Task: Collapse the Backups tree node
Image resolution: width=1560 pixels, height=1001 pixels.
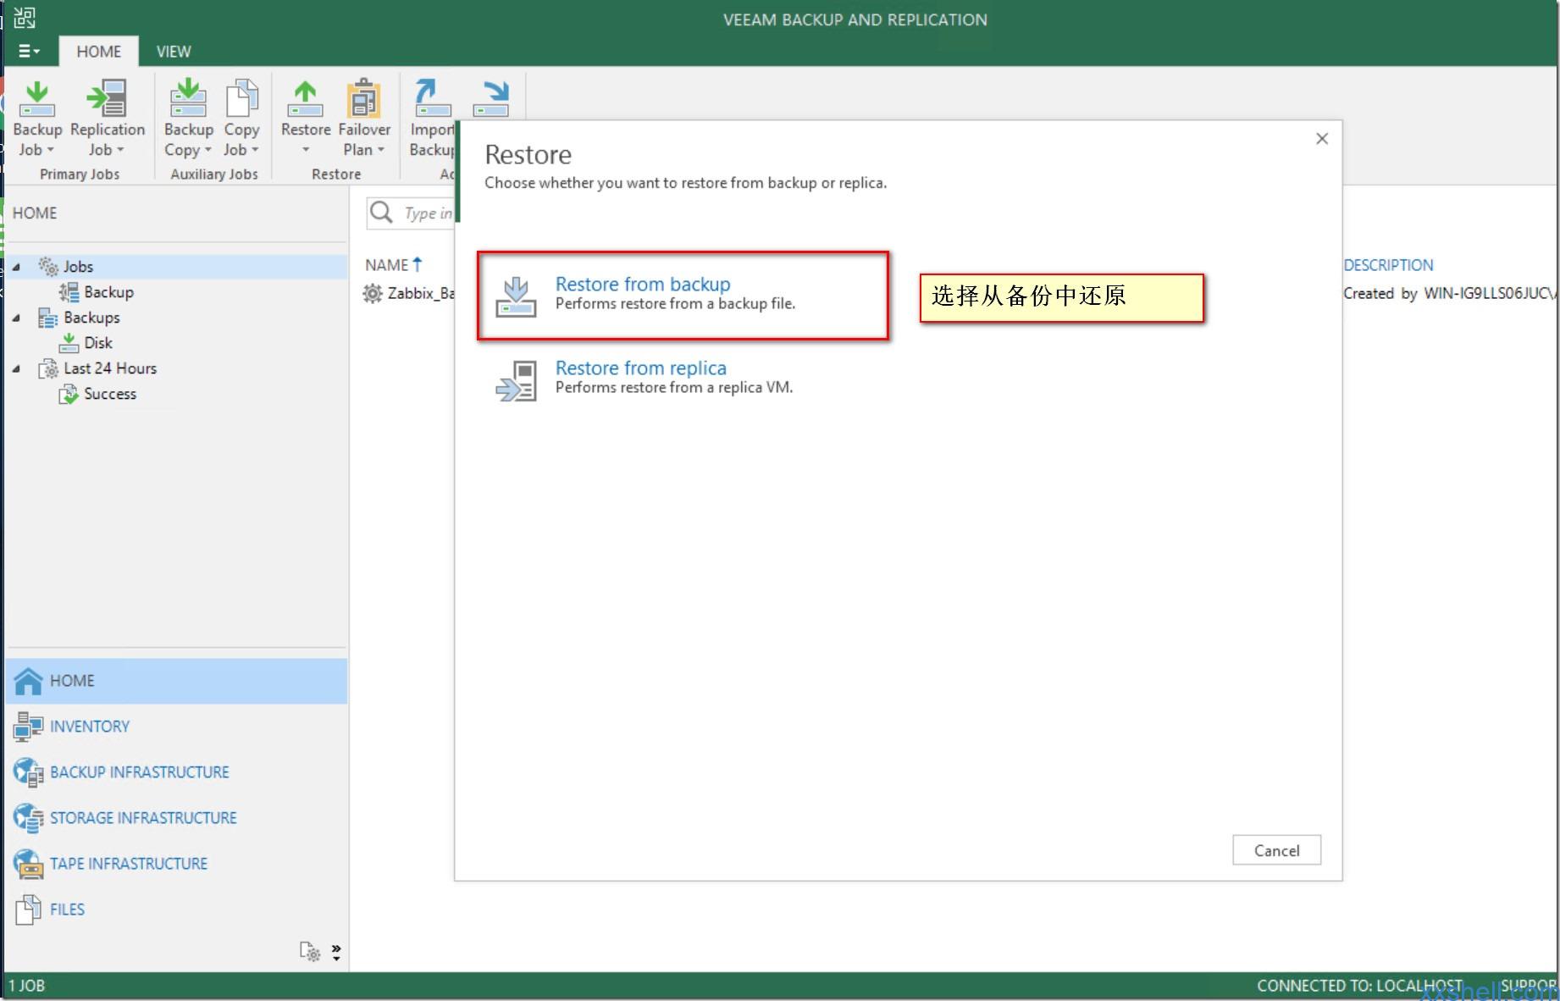Action: pos(16,318)
